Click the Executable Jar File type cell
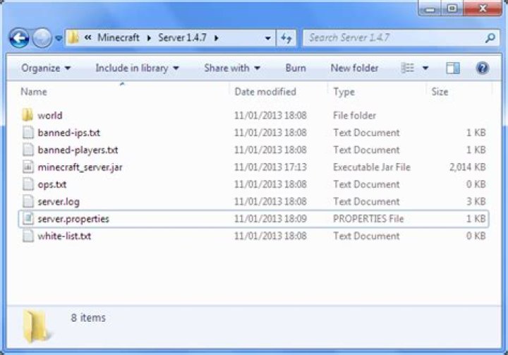 point(372,167)
